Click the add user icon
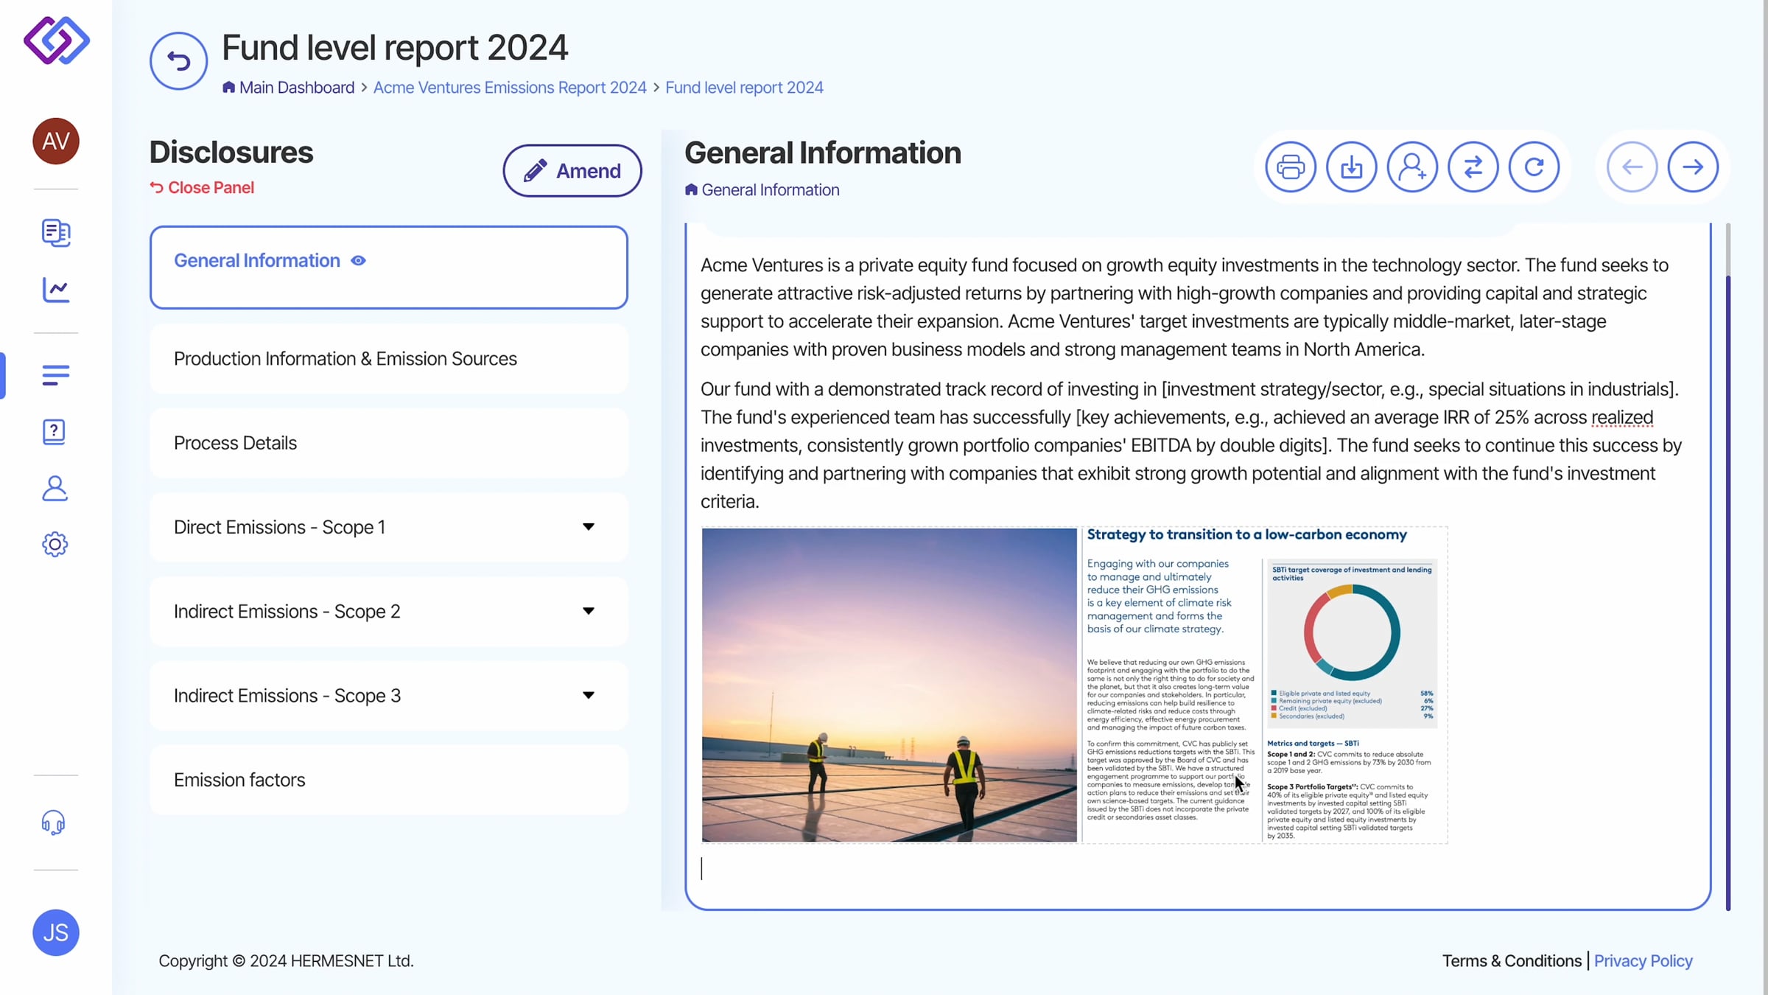1768x995 pixels. pyautogui.click(x=1412, y=167)
